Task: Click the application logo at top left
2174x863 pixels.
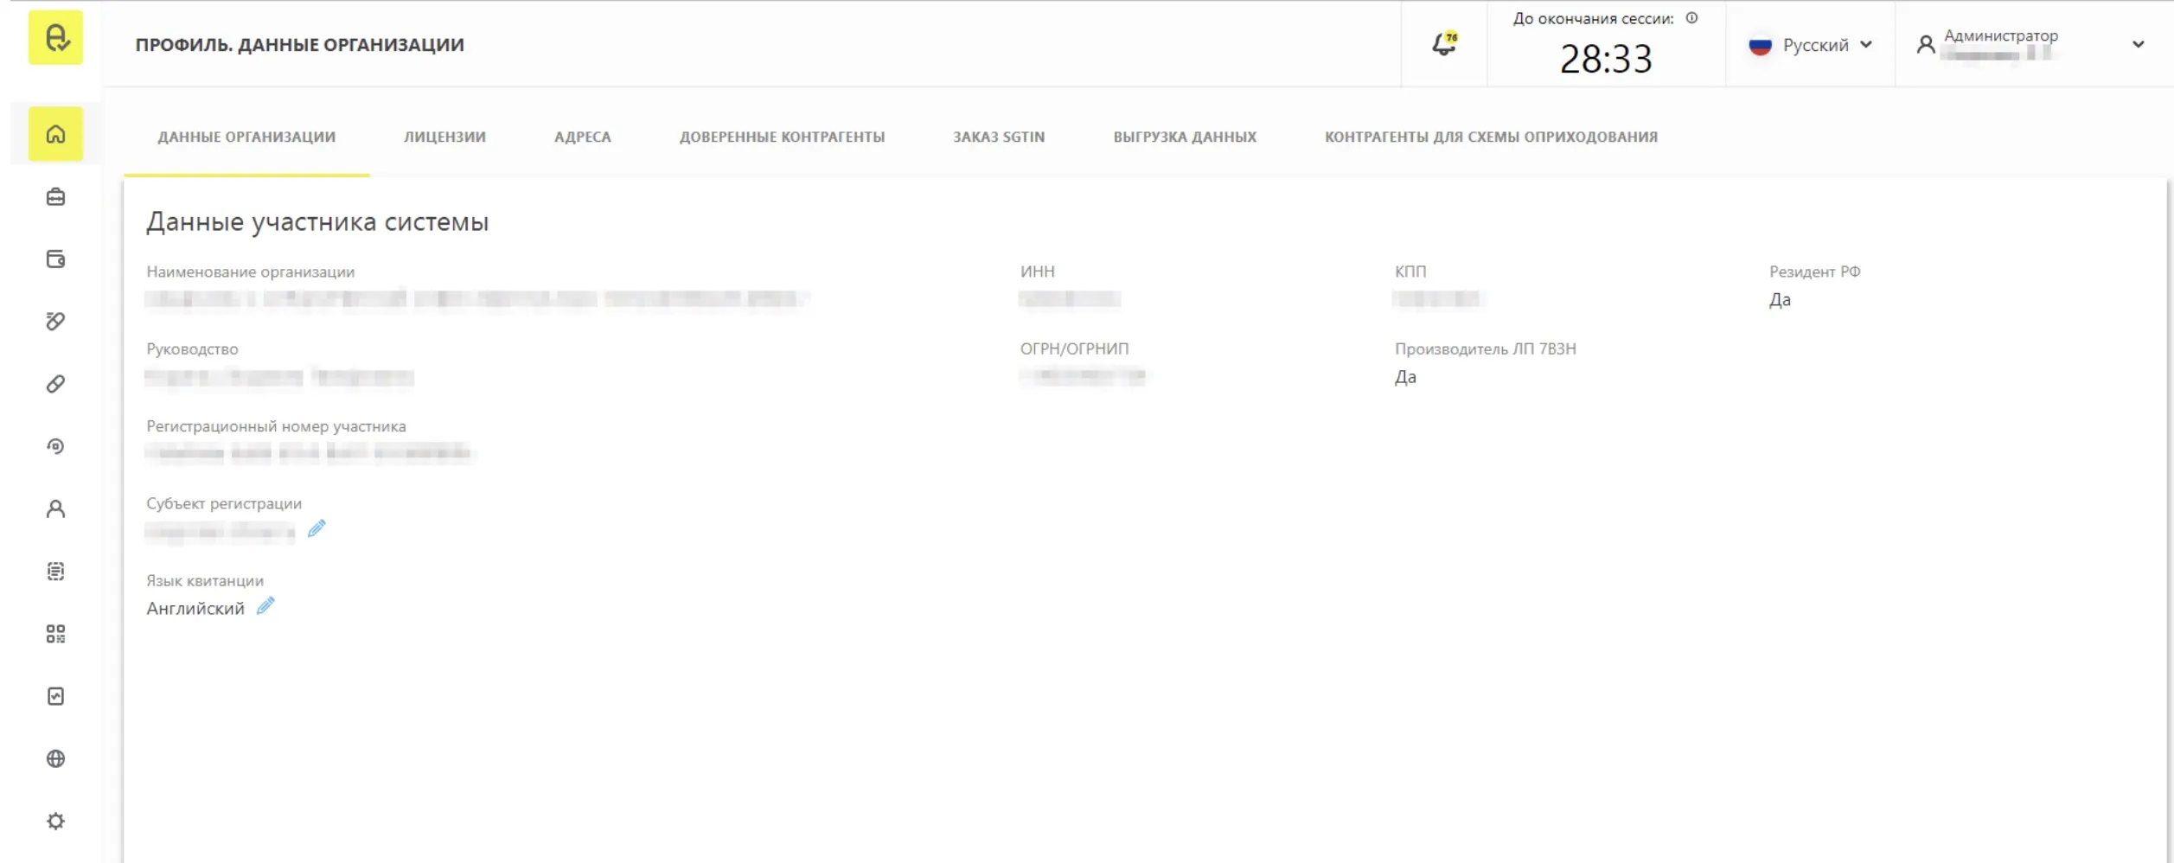Action: (x=55, y=37)
